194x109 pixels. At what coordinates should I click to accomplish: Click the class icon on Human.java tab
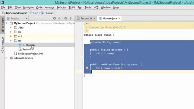100,18
